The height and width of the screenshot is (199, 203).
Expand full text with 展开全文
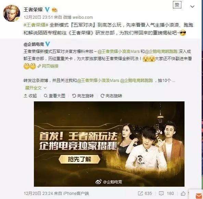pyautogui.click(x=36, y=88)
